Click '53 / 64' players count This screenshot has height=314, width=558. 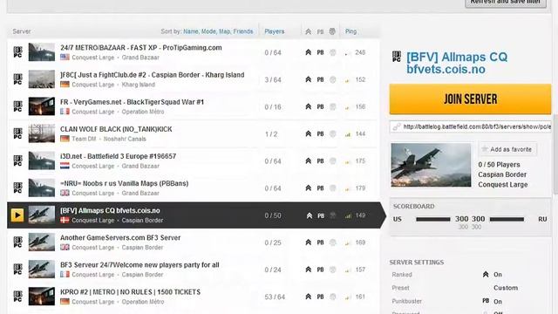pyautogui.click(x=275, y=297)
